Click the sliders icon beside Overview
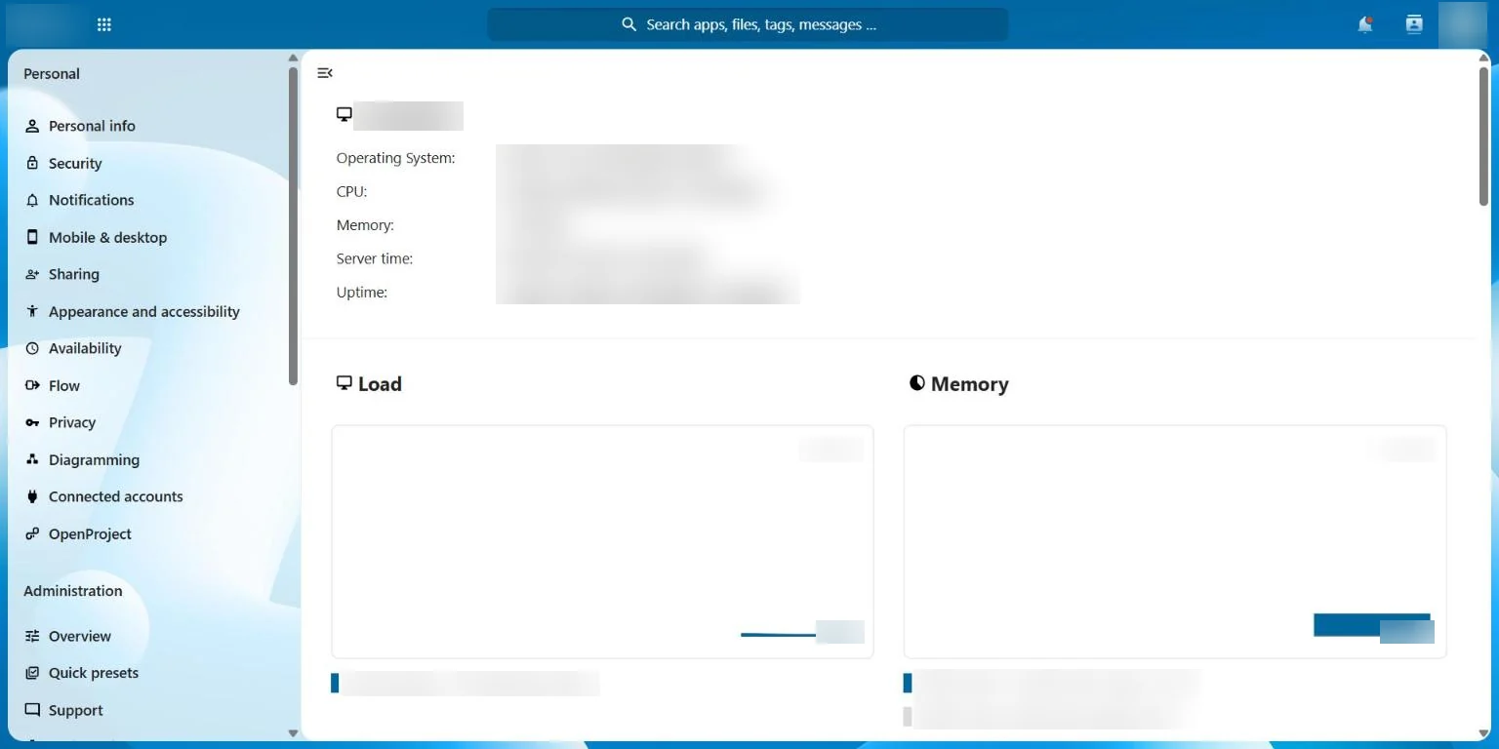Screen dimensions: 1499x749 point(32,636)
